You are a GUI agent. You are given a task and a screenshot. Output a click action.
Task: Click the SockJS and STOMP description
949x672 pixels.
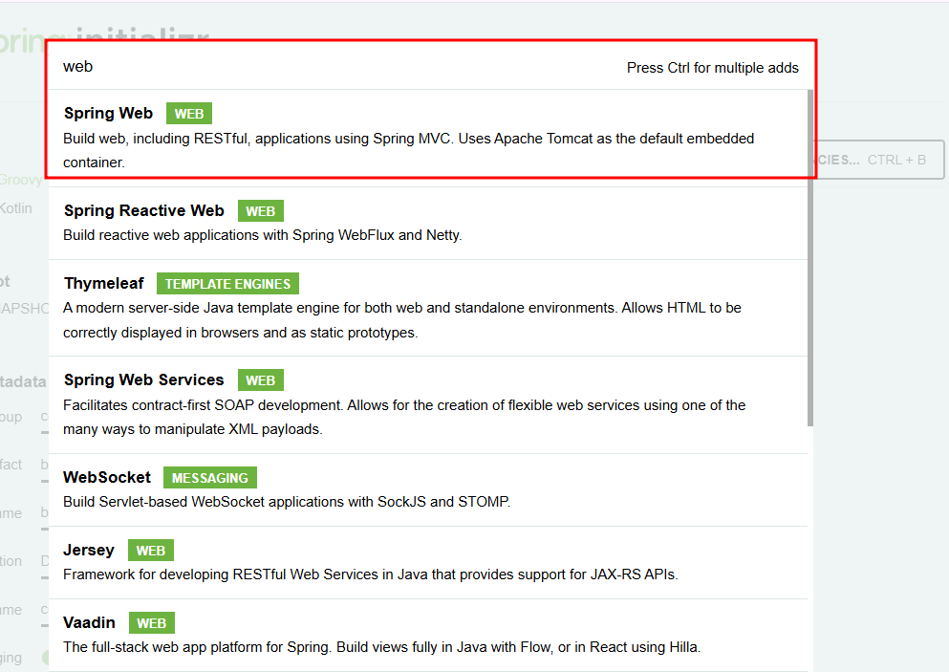click(287, 502)
